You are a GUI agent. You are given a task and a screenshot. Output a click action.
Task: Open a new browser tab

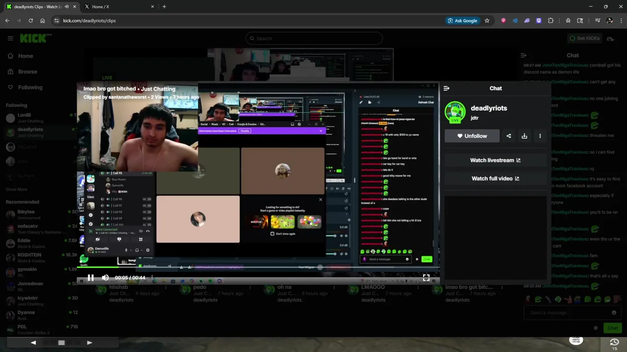pyautogui.click(x=164, y=7)
